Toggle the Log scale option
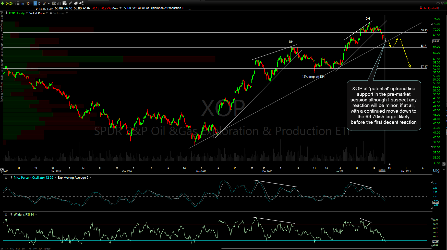 point(436,170)
